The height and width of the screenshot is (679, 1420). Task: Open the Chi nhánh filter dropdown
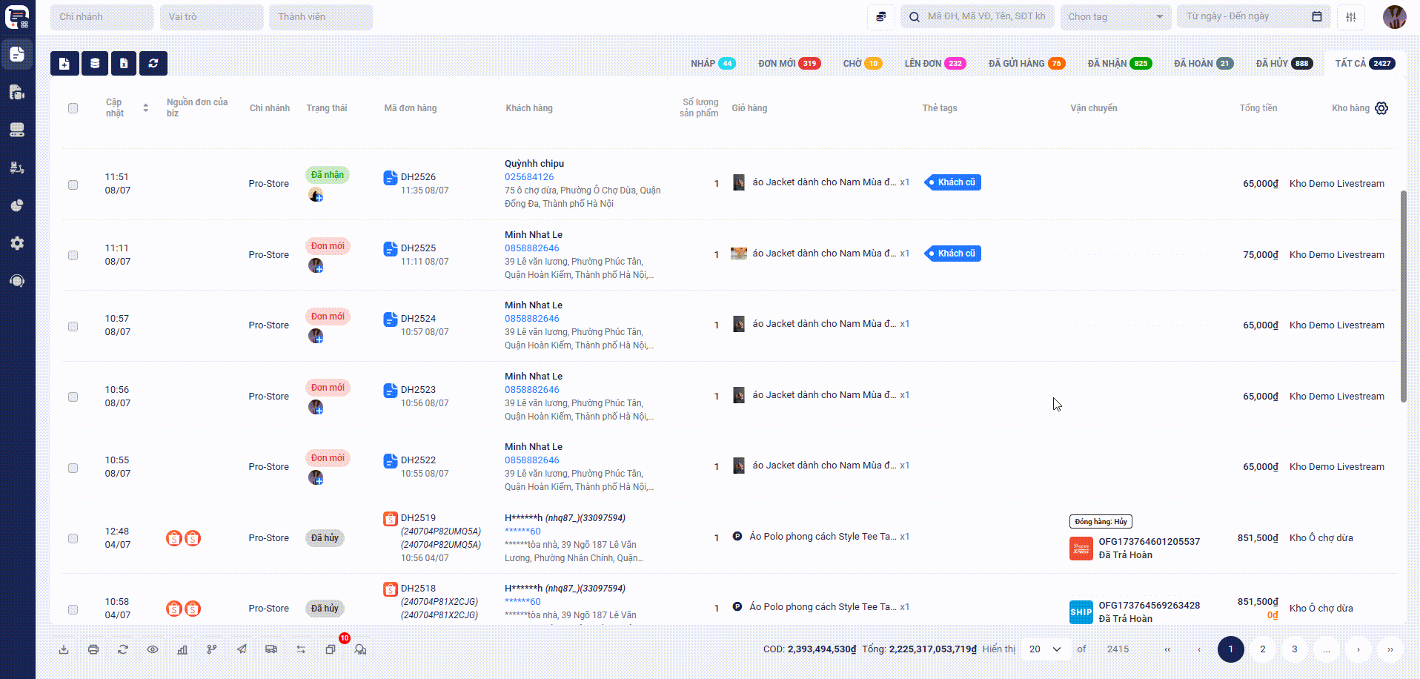click(x=102, y=17)
